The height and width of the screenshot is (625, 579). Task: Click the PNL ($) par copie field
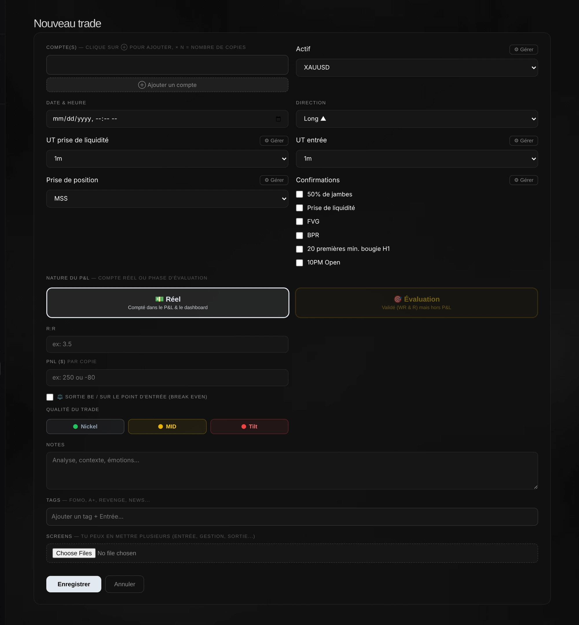pyautogui.click(x=167, y=377)
